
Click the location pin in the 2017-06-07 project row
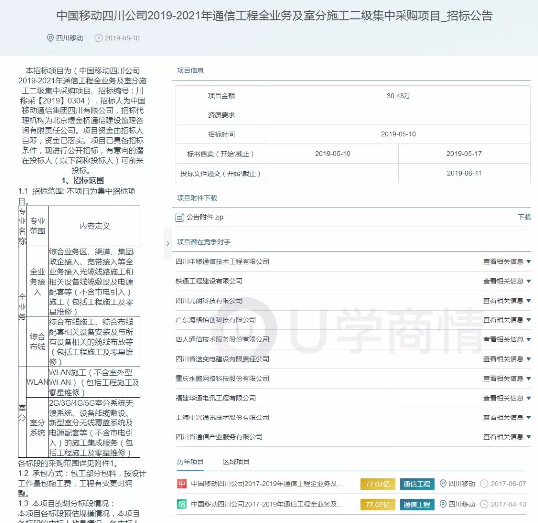click(443, 484)
